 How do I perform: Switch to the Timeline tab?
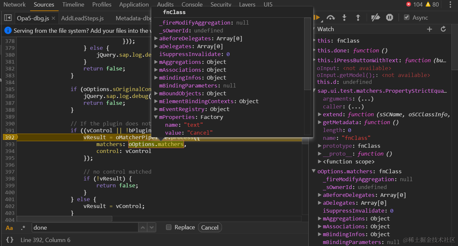click(x=73, y=5)
